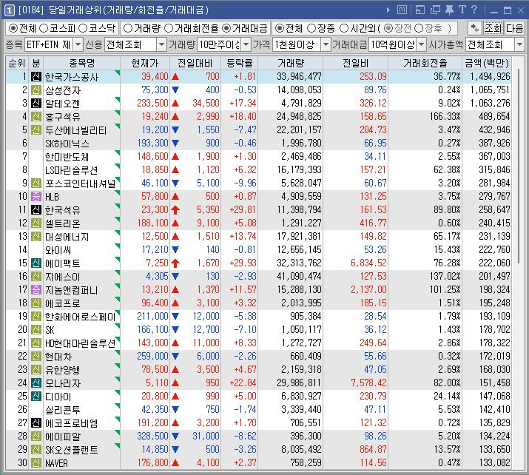Sort by the 순위 column header
Image resolution: width=529 pixels, height=475 pixels.
(17, 63)
